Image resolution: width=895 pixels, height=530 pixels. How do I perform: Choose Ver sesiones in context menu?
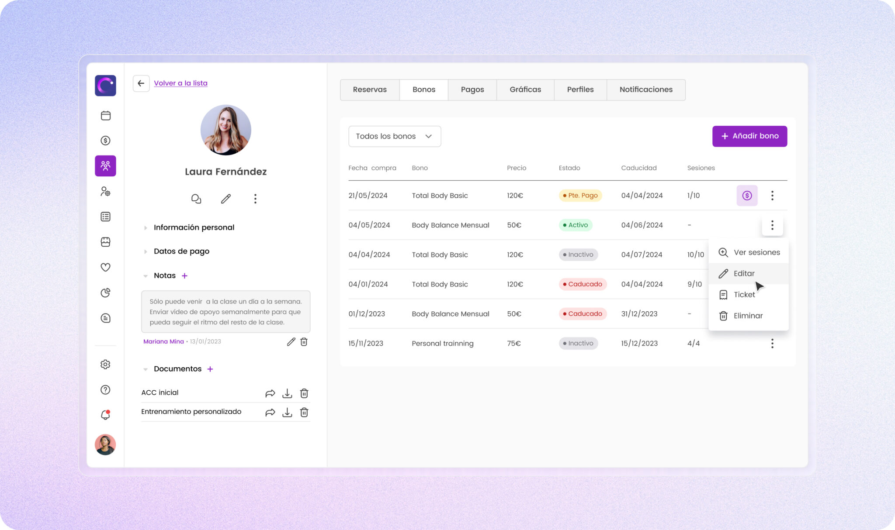[x=749, y=252]
